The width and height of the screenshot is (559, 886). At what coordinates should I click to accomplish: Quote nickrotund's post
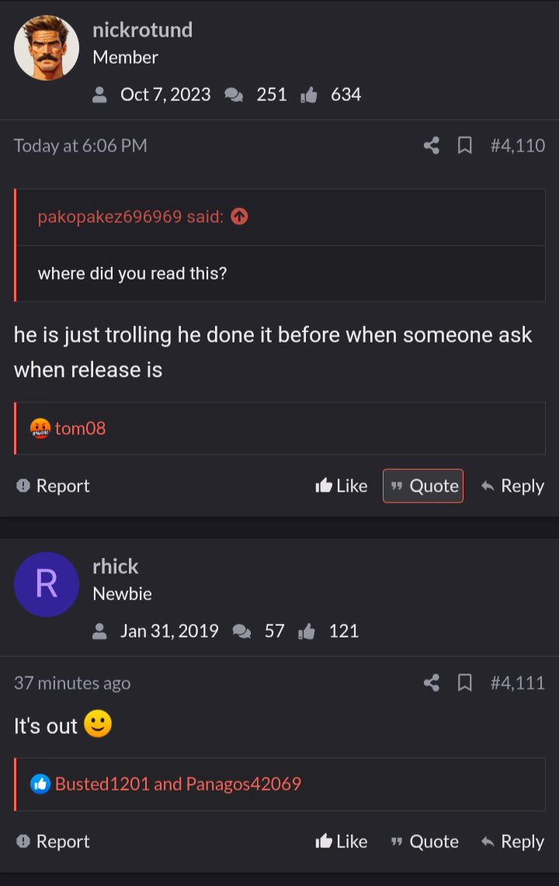click(x=423, y=486)
